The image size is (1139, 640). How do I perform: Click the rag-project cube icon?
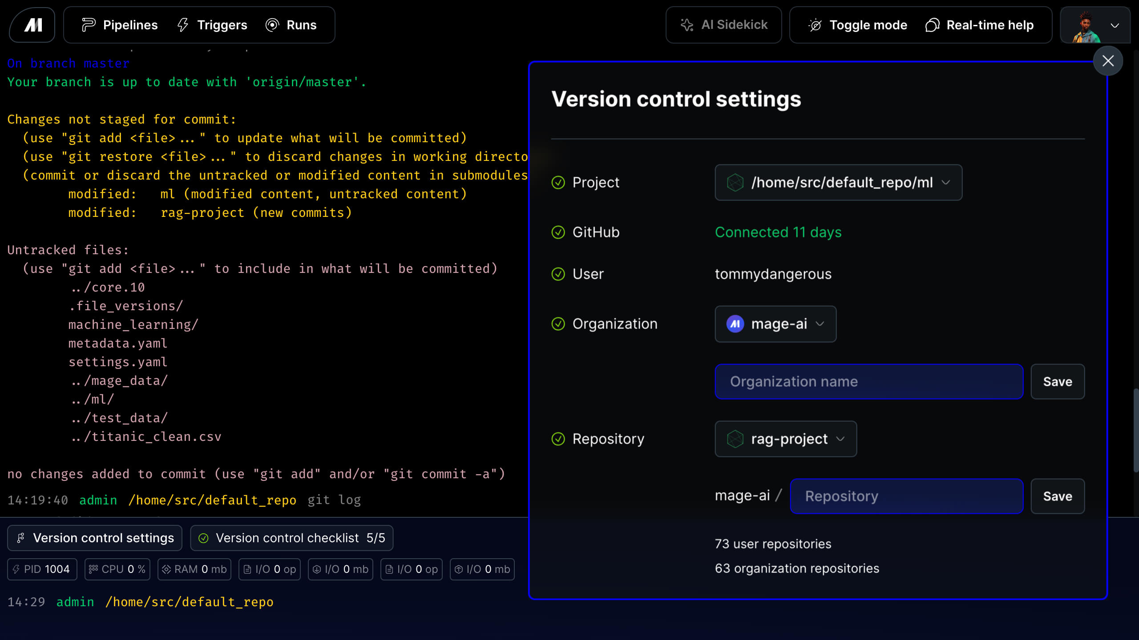[x=735, y=439]
